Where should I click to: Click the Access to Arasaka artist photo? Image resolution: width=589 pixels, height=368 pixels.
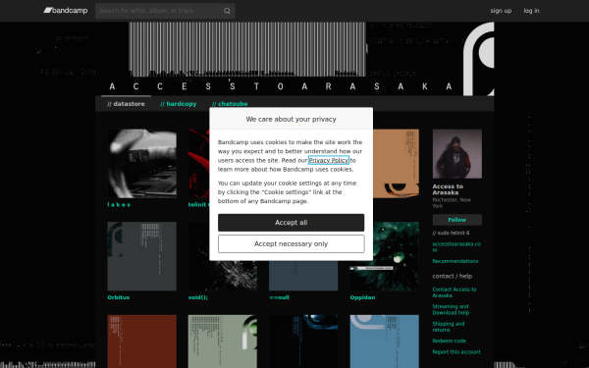click(457, 154)
